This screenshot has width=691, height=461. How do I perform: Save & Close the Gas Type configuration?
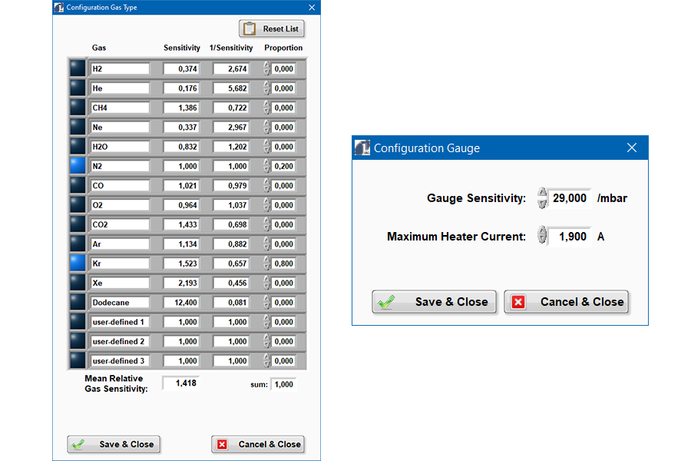pos(114,444)
